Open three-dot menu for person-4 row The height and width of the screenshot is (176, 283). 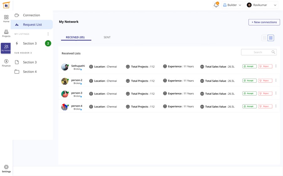pyautogui.click(x=276, y=106)
